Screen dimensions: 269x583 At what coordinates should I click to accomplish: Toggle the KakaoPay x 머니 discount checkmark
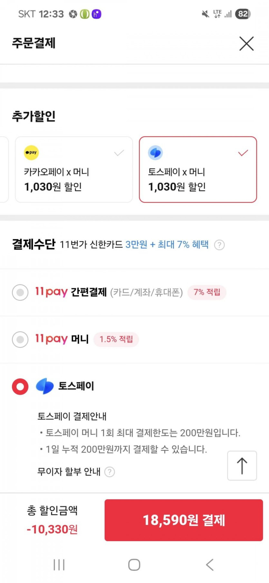pyautogui.click(x=119, y=153)
